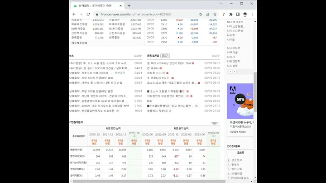Click the vertical page scrollbar thumb
This screenshot has width=326, height=183.
[255, 92]
